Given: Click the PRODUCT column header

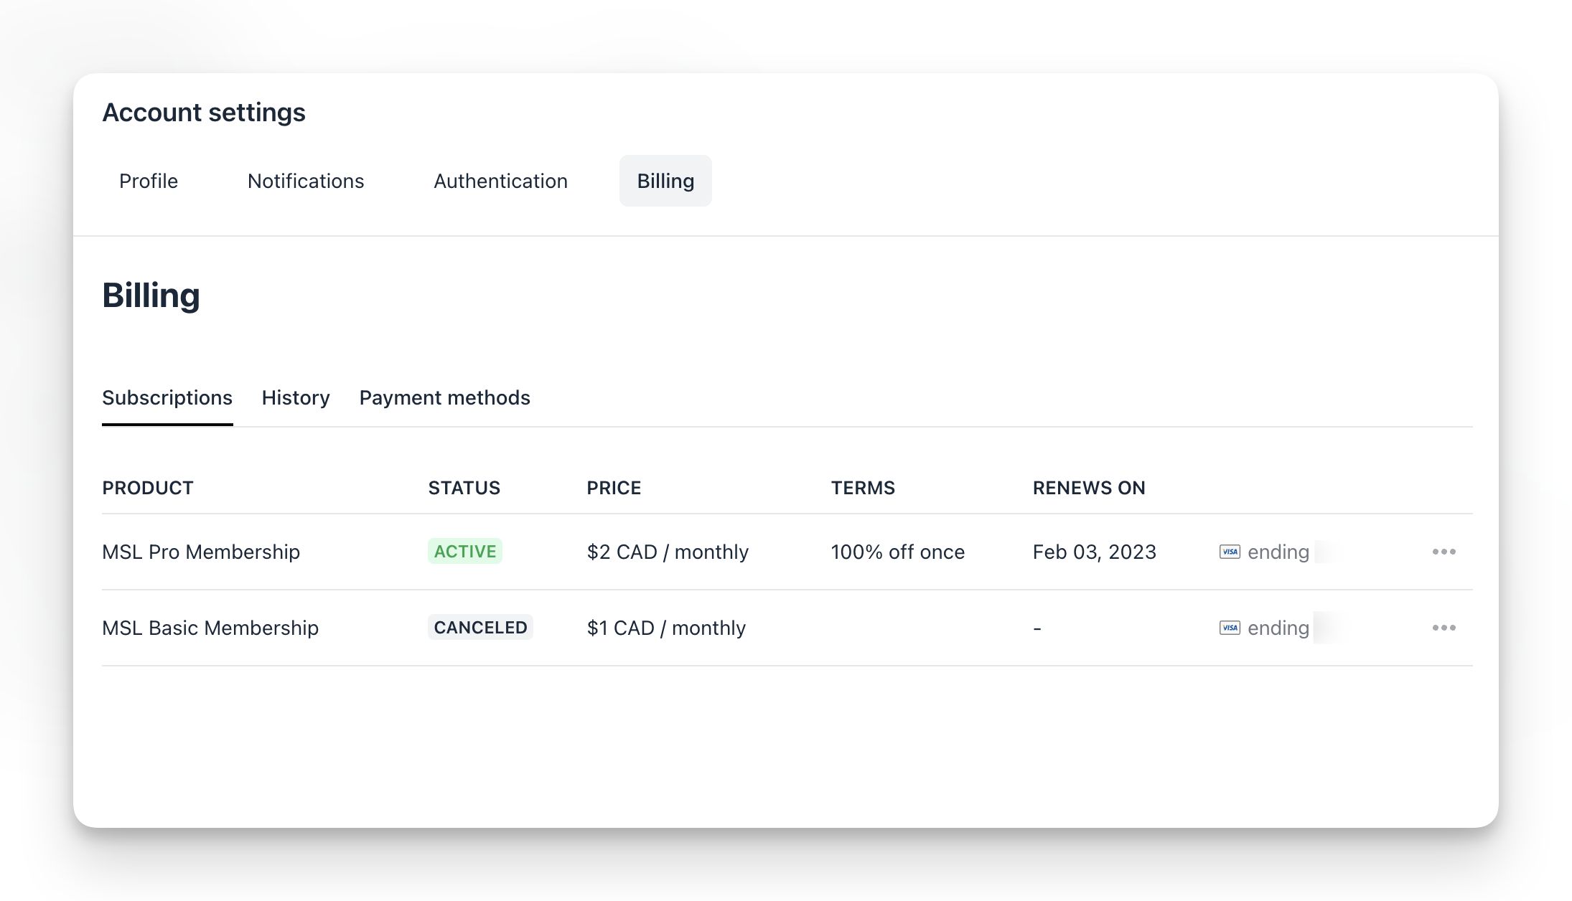Looking at the screenshot, I should coord(148,488).
